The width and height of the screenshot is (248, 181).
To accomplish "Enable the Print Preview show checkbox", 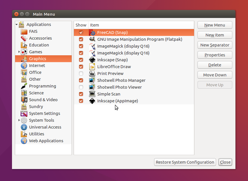I will pos(81,74).
